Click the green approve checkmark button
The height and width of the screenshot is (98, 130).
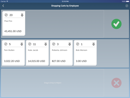click(116, 24)
